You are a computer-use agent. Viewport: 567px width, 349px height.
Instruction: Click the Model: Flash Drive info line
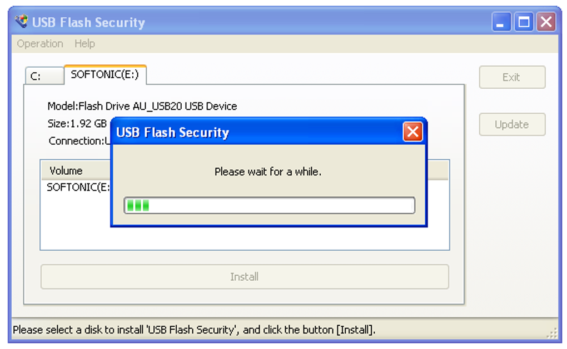tap(142, 106)
